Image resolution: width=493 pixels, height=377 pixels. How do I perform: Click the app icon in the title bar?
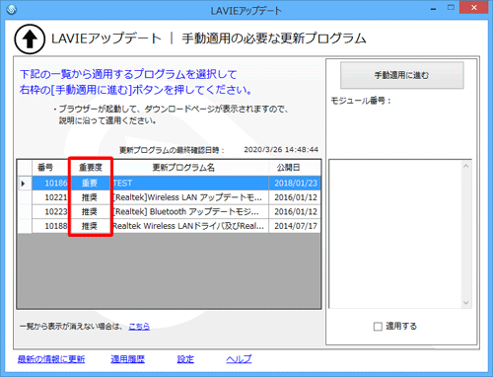coord(12,10)
